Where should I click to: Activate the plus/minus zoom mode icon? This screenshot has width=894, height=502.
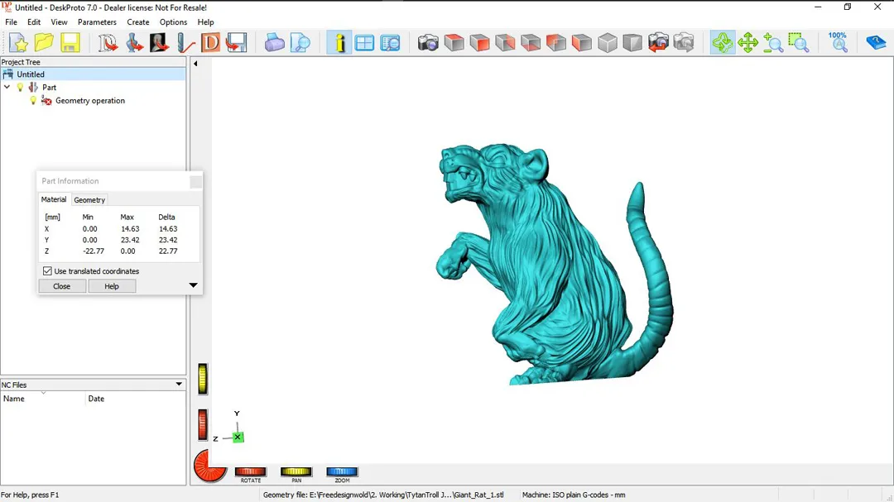point(773,43)
